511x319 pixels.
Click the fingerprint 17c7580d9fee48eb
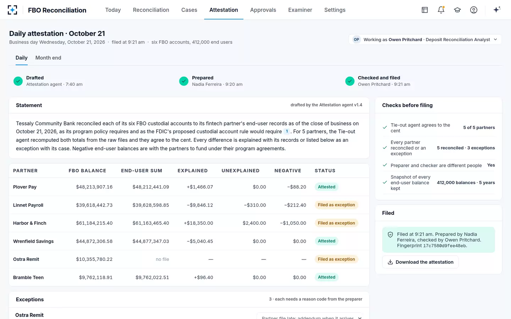pos(445,246)
